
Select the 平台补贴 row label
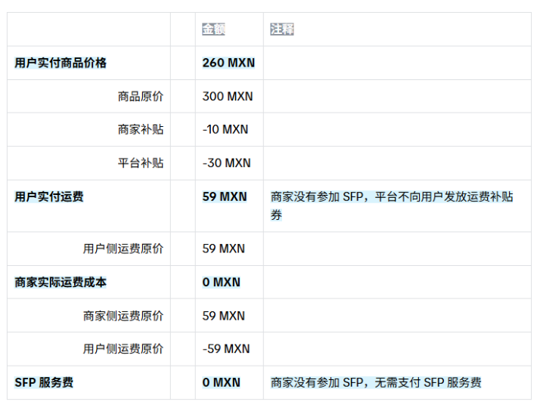140,163
